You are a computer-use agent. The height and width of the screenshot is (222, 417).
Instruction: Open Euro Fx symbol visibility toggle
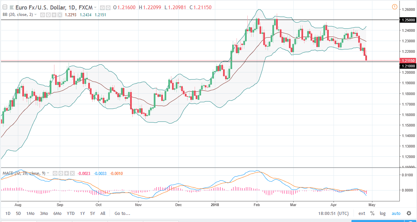click(x=102, y=7)
